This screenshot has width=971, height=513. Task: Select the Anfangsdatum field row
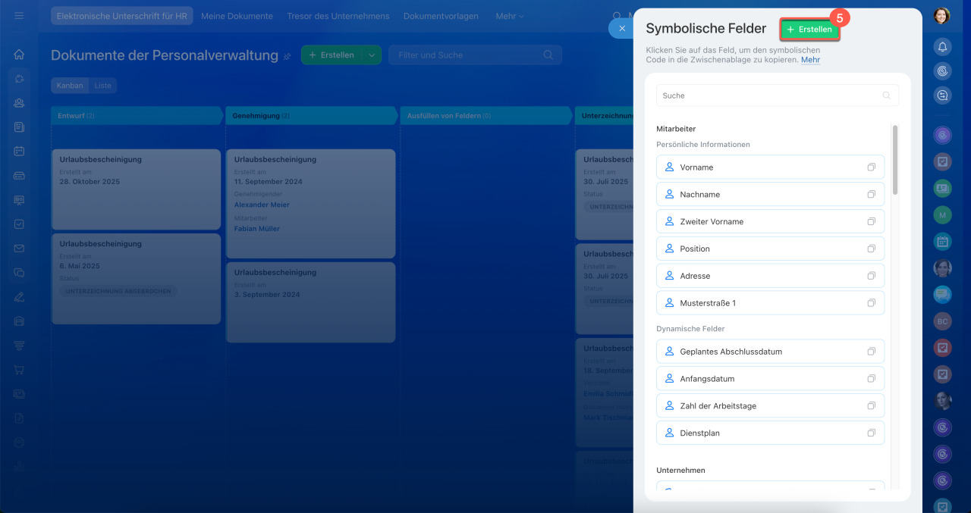click(x=770, y=379)
